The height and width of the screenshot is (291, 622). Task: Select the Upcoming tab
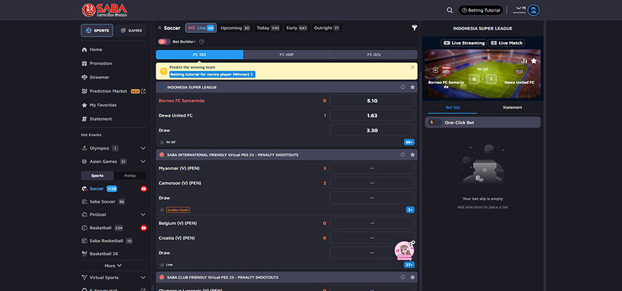pyautogui.click(x=235, y=28)
